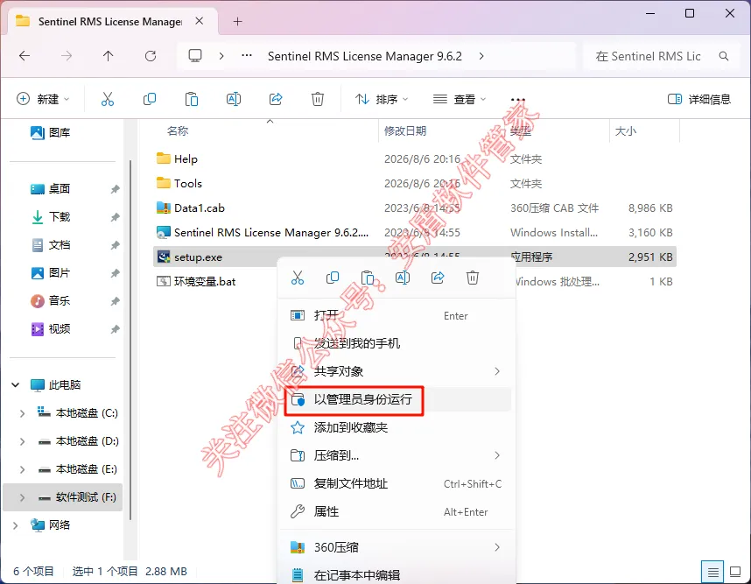751x584 pixels.
Task: Switch to large thumbnails view icon in status bar
Action: click(735, 572)
